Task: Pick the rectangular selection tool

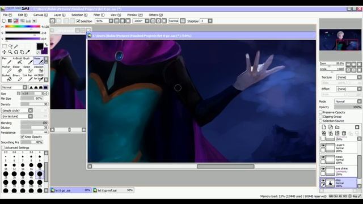Action: pos(4,46)
